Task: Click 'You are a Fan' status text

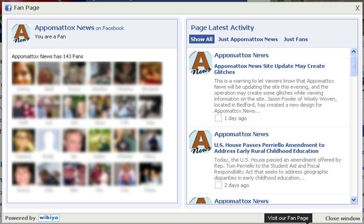Action: [50, 37]
